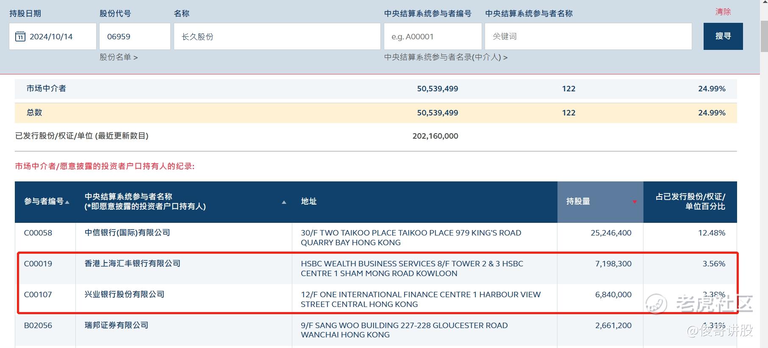Click the 地址 column header

click(309, 202)
